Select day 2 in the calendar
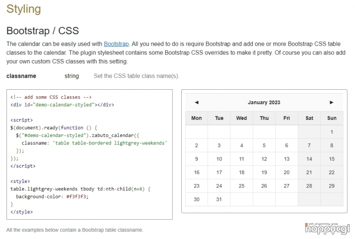The image size is (355, 239). tap(197, 145)
